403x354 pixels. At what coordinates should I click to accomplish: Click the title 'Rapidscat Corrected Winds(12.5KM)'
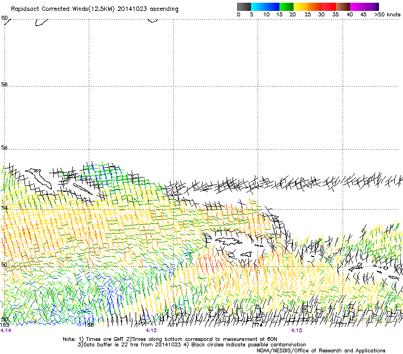[63, 9]
